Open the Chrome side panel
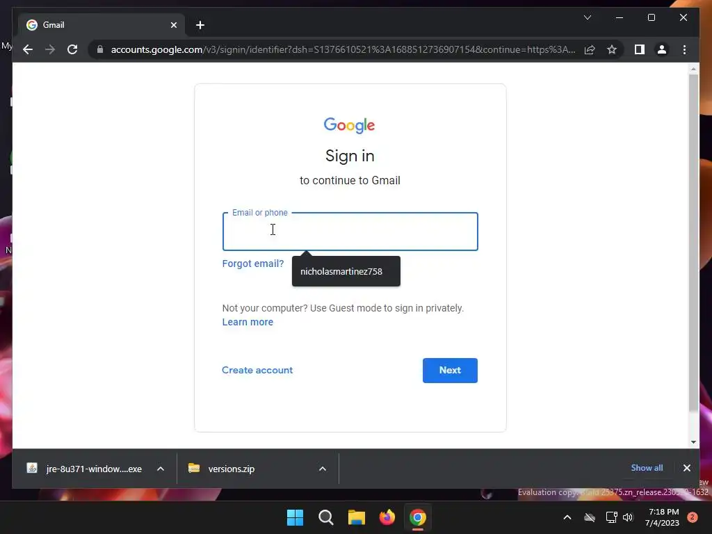This screenshot has width=712, height=534. [x=640, y=49]
